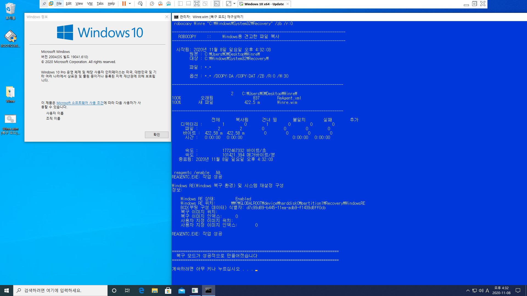Open the Tabs menu
Image resolution: width=527 pixels, height=296 pixels.
(x=100, y=4)
